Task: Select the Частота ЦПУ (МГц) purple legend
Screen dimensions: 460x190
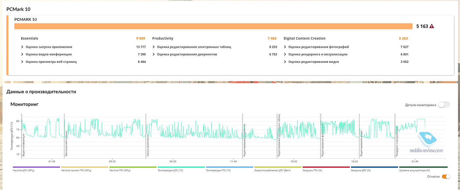Action: coord(36,169)
